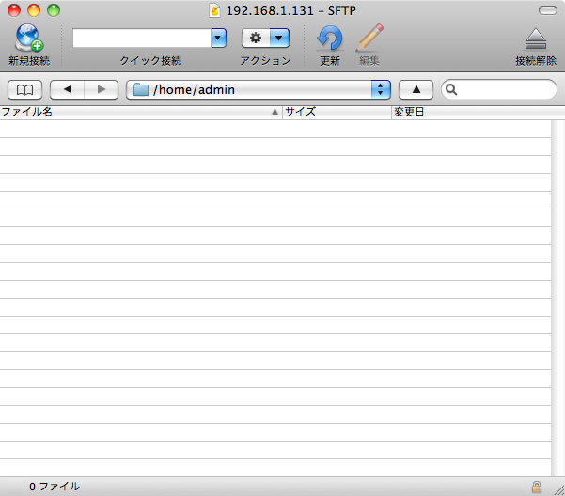Click the 編集 pencil icon
This screenshot has height=496, width=565.
(x=370, y=39)
